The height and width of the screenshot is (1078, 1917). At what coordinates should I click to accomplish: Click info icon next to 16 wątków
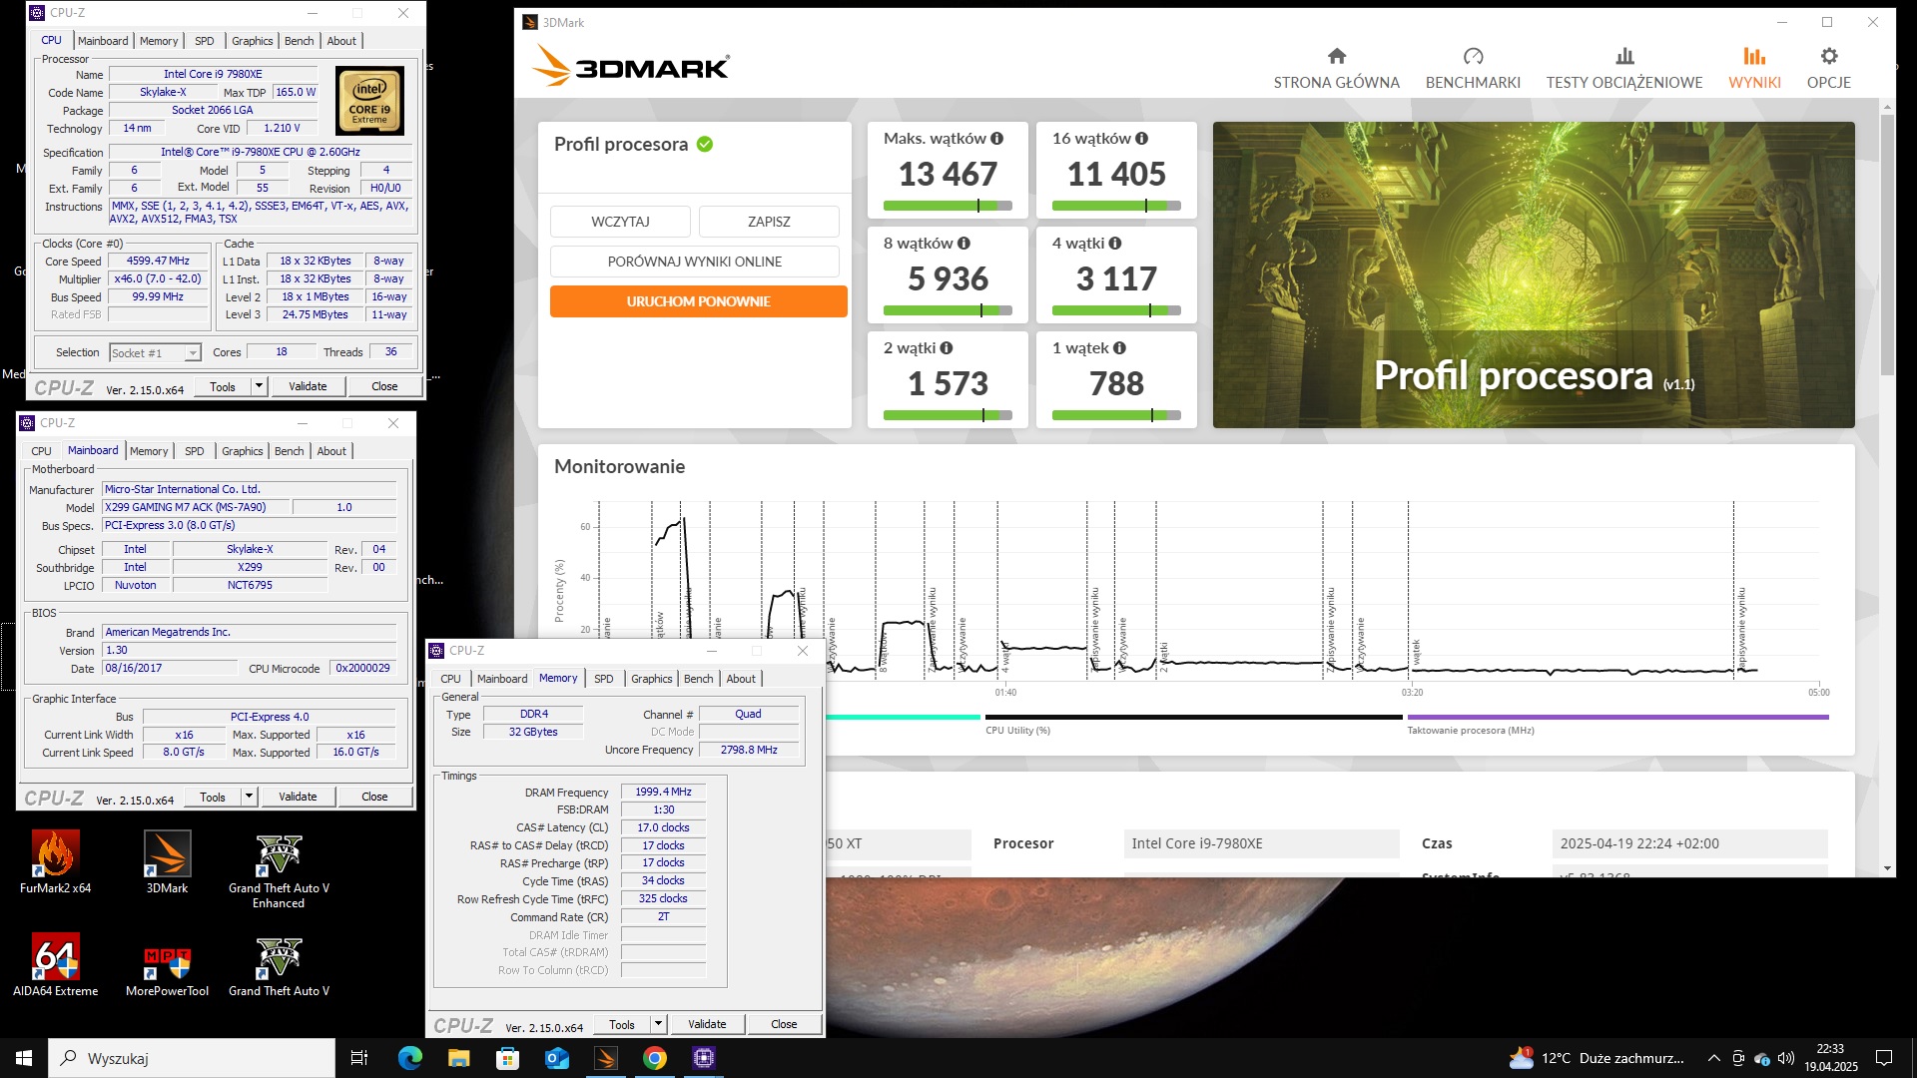coord(1141,139)
